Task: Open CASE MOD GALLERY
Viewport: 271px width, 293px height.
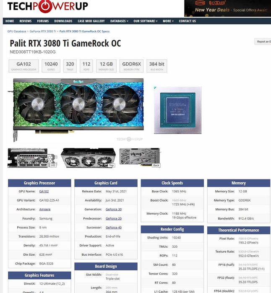Action: coord(91,21)
